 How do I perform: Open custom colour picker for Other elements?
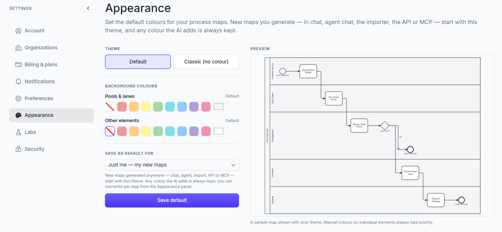pyautogui.click(x=219, y=131)
